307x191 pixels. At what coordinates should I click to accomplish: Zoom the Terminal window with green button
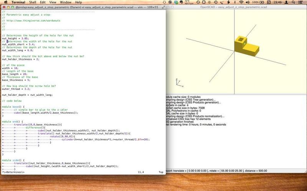click(x=13, y=7)
